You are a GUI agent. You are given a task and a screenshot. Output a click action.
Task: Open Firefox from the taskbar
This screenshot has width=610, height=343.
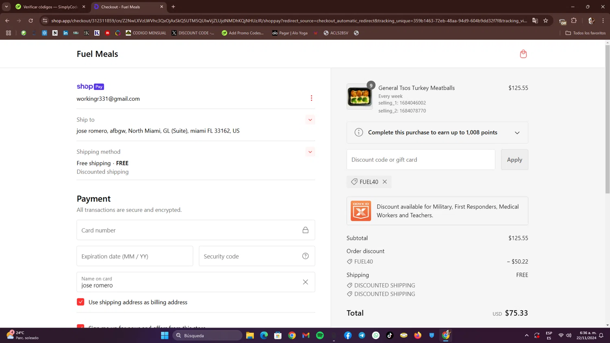tap(418, 335)
